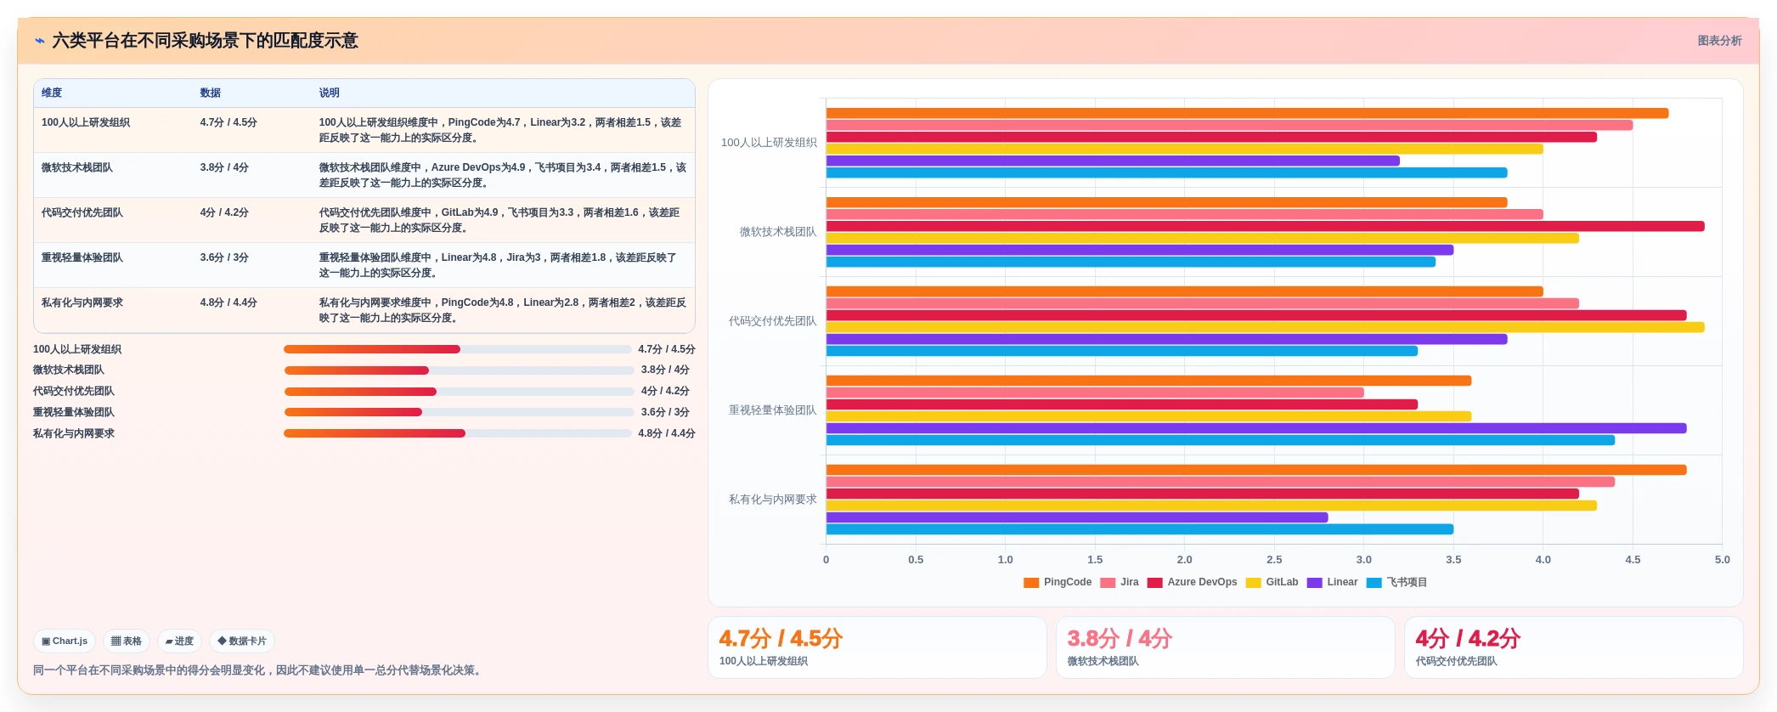Click the table value 4.8分 / 4.4分
Viewport: 1777px width, 712px height.
228,302
